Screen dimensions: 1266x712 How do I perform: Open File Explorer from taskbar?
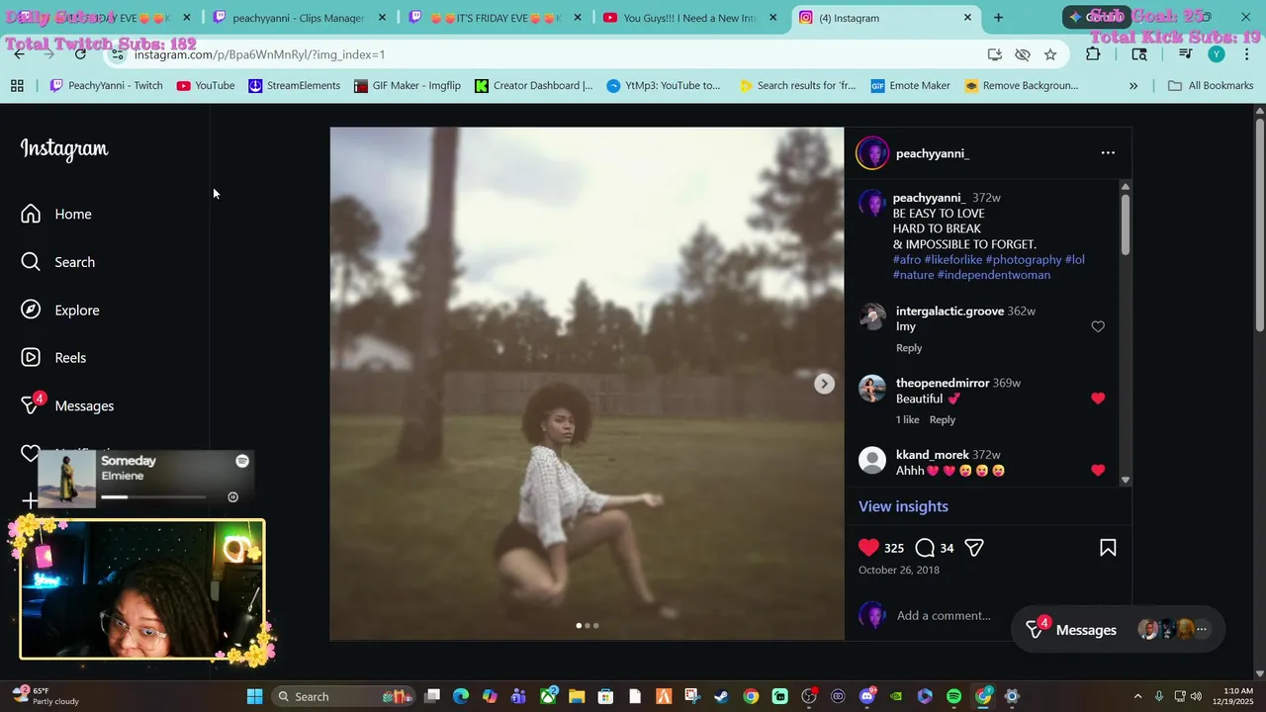tap(577, 696)
